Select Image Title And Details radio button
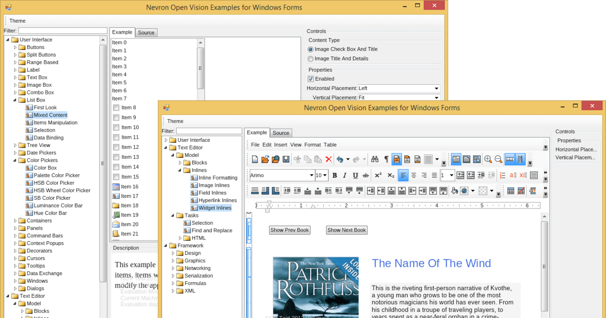606x318 pixels. [311, 59]
